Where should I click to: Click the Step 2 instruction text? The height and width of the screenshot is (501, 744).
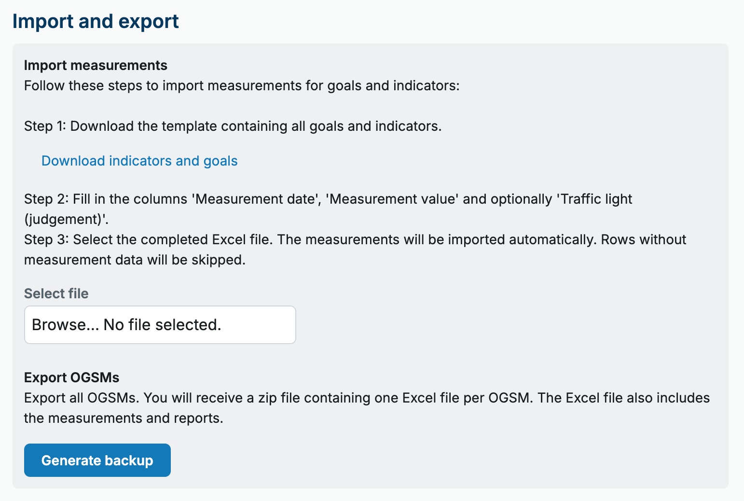coord(328,209)
